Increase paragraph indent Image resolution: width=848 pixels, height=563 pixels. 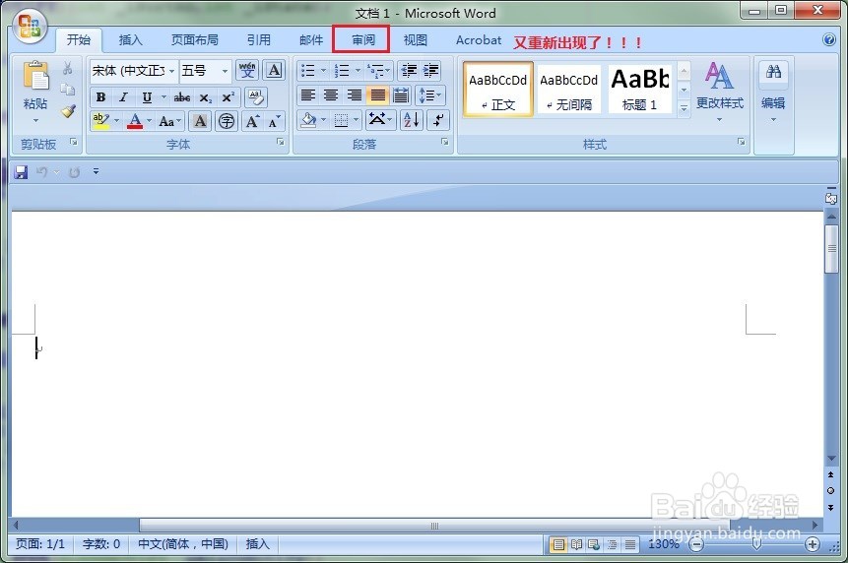tap(431, 71)
